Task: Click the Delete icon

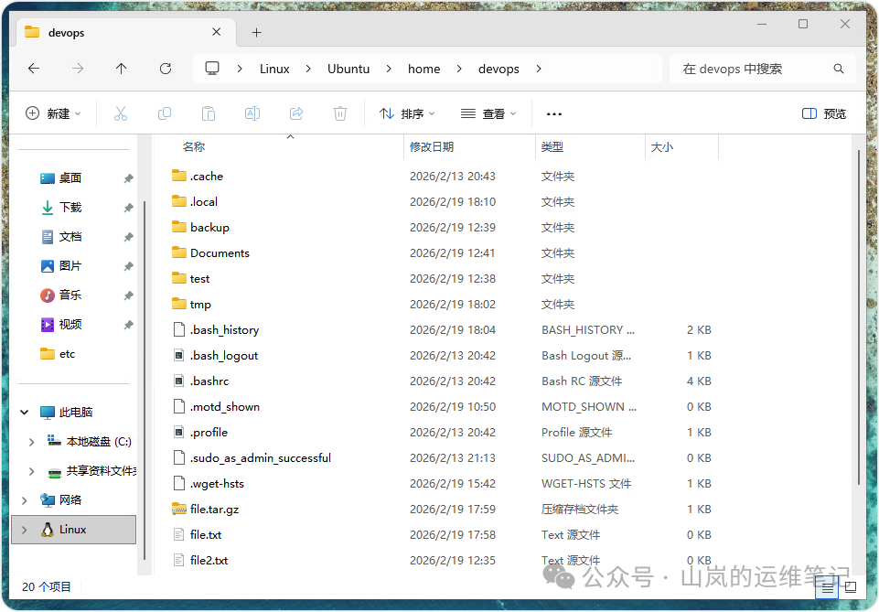Action: tap(339, 113)
